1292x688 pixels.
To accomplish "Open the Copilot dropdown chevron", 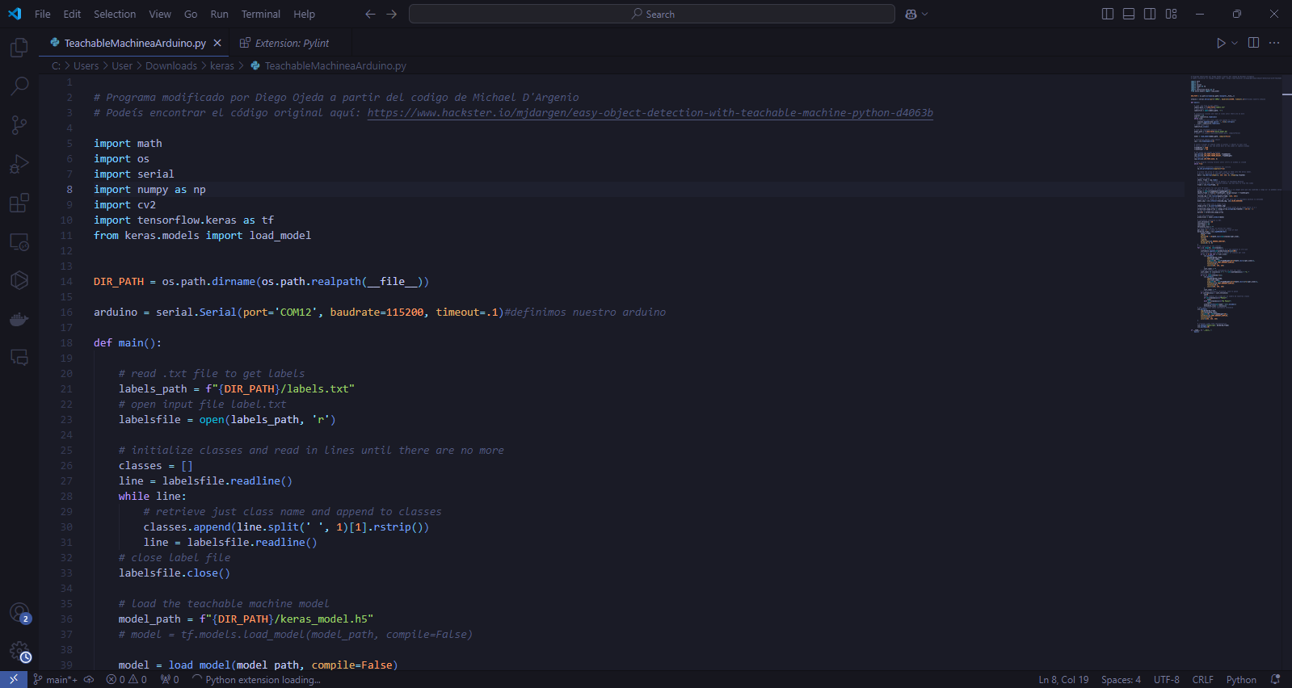I will pos(925,14).
